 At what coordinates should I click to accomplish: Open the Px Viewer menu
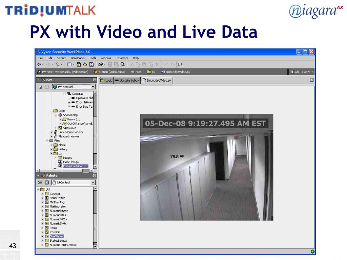click(x=122, y=58)
